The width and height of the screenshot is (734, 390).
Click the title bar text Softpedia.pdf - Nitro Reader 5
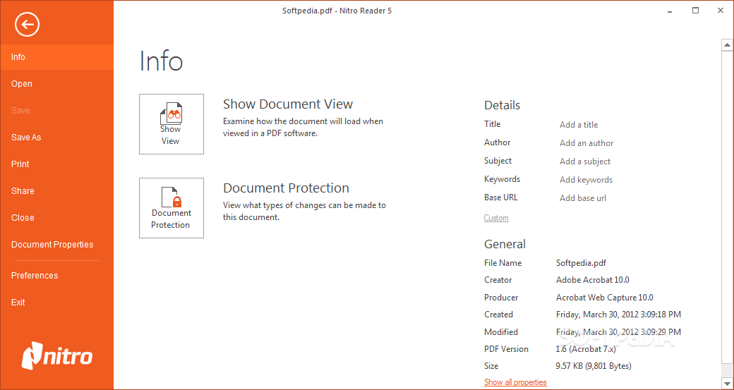pyautogui.click(x=337, y=11)
